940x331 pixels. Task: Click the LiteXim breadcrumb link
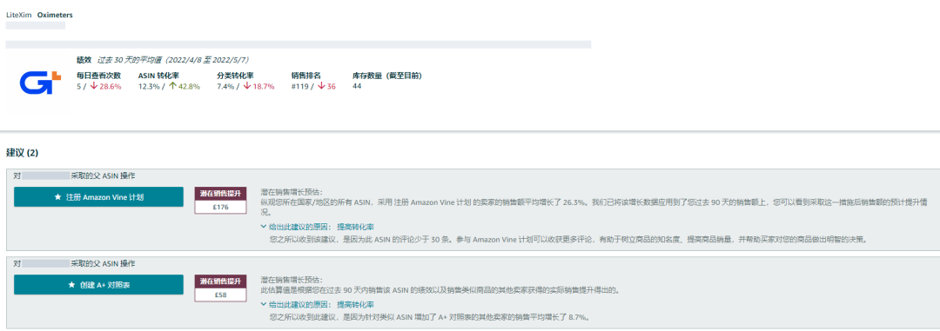click(x=18, y=15)
